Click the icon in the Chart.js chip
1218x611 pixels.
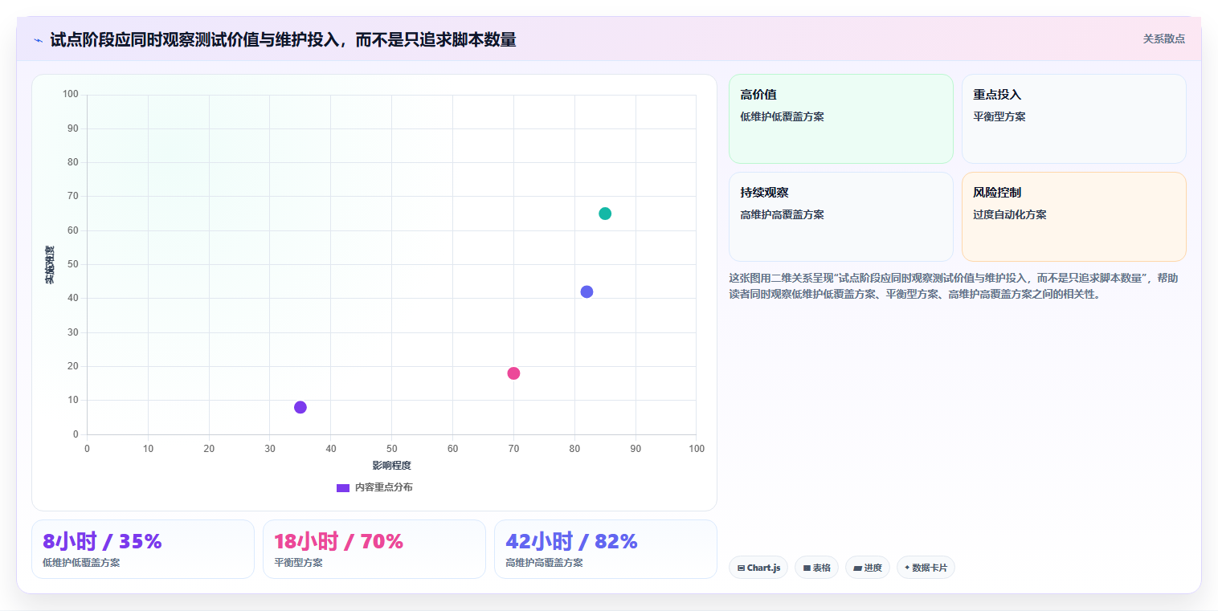pyautogui.click(x=741, y=568)
